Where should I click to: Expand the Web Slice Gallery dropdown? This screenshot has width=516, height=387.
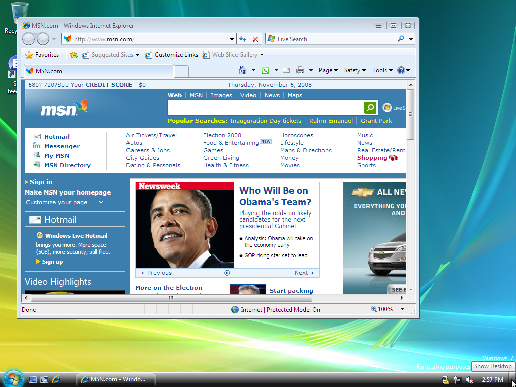(x=262, y=55)
